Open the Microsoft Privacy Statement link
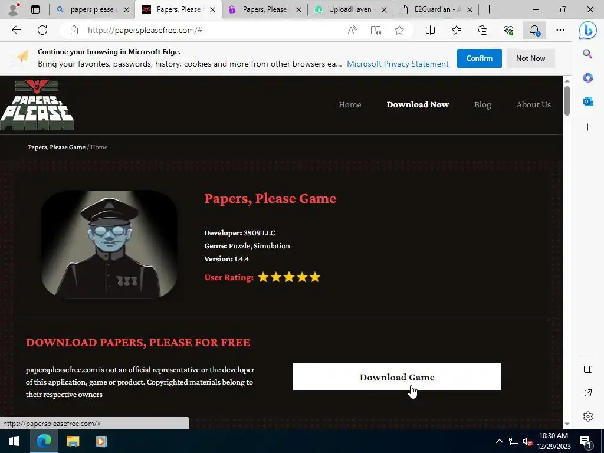 coord(398,64)
